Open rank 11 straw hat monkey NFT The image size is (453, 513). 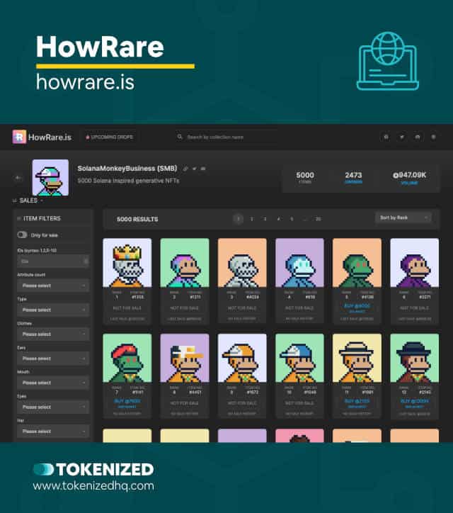357,358
